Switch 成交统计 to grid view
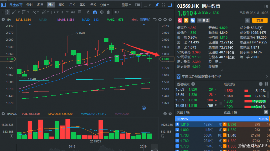The height and width of the screenshot is (151, 270). pyautogui.click(x=266, y=84)
